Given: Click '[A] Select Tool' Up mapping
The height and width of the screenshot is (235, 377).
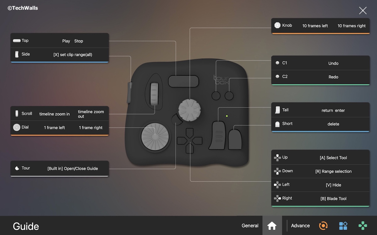Looking at the screenshot, I should (333, 158).
